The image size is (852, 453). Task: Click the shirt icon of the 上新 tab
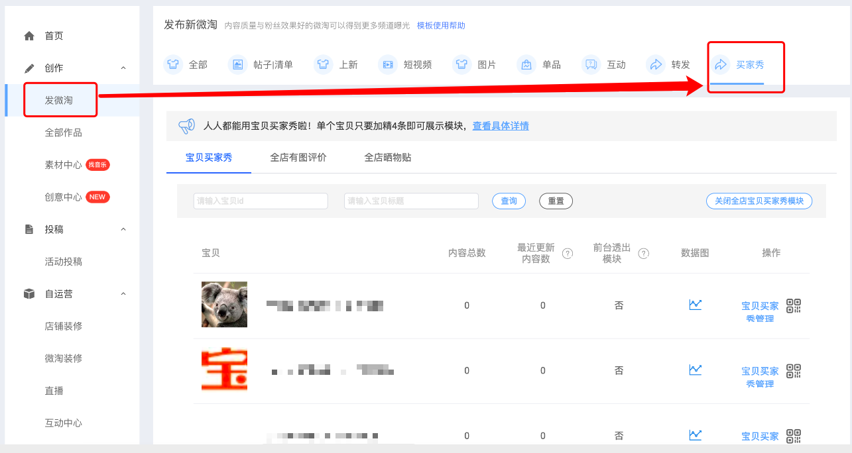coord(323,64)
